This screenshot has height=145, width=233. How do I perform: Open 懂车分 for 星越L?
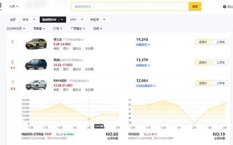pos(77,69)
